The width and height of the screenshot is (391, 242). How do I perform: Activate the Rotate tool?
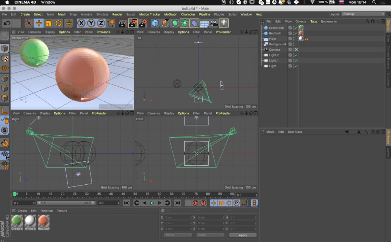coord(59,23)
